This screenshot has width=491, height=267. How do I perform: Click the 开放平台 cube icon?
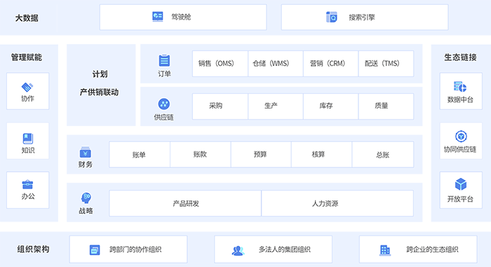coord(461,184)
